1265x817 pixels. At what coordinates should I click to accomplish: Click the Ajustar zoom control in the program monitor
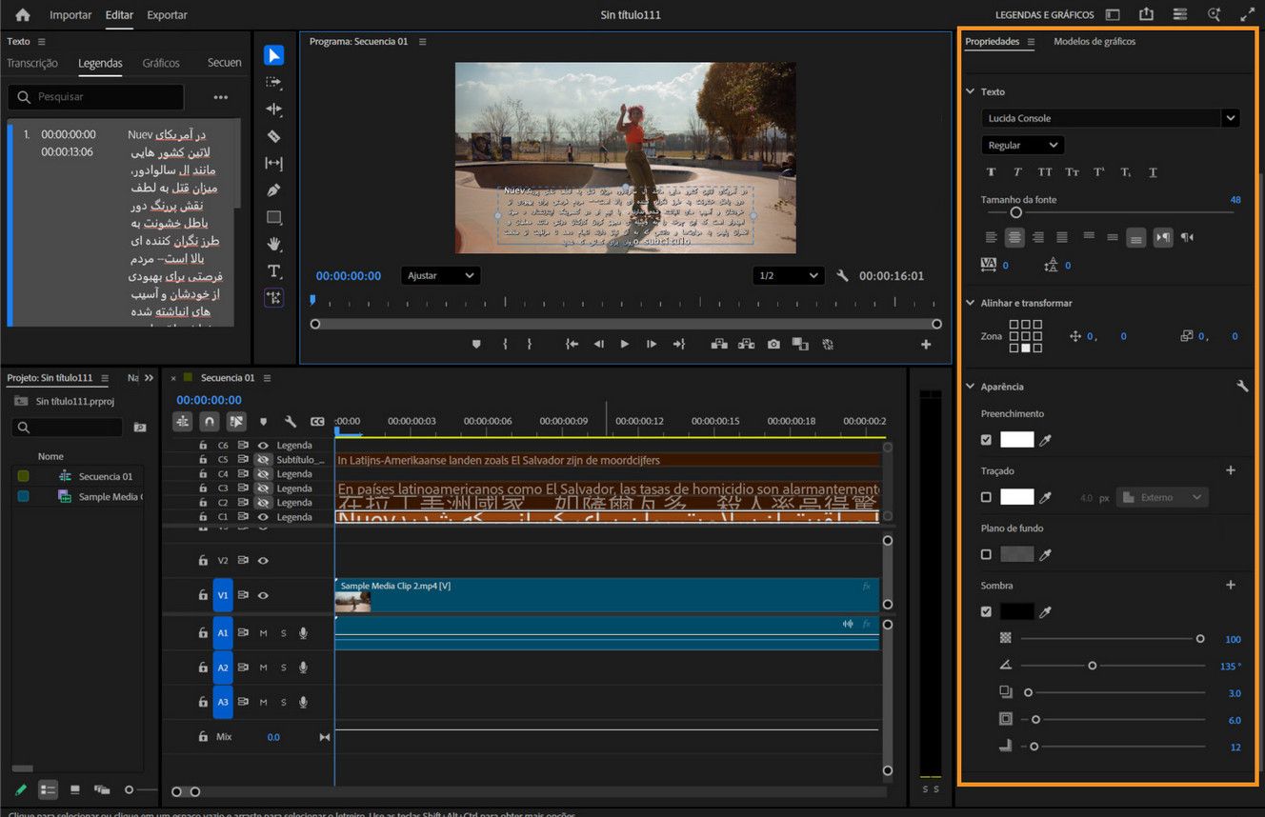(x=440, y=275)
